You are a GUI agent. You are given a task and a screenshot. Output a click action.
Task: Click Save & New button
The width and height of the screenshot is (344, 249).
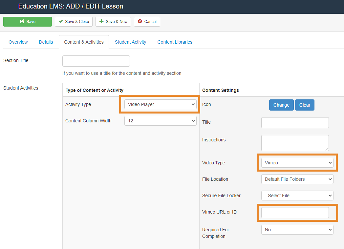pyautogui.click(x=113, y=22)
